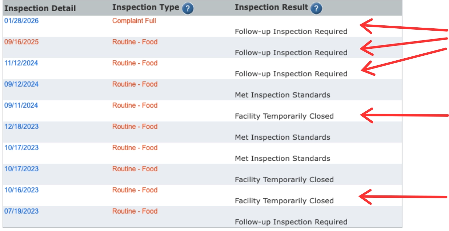
Task: Open the 11/12/2024 inspection detail
Action: [x=14, y=63]
